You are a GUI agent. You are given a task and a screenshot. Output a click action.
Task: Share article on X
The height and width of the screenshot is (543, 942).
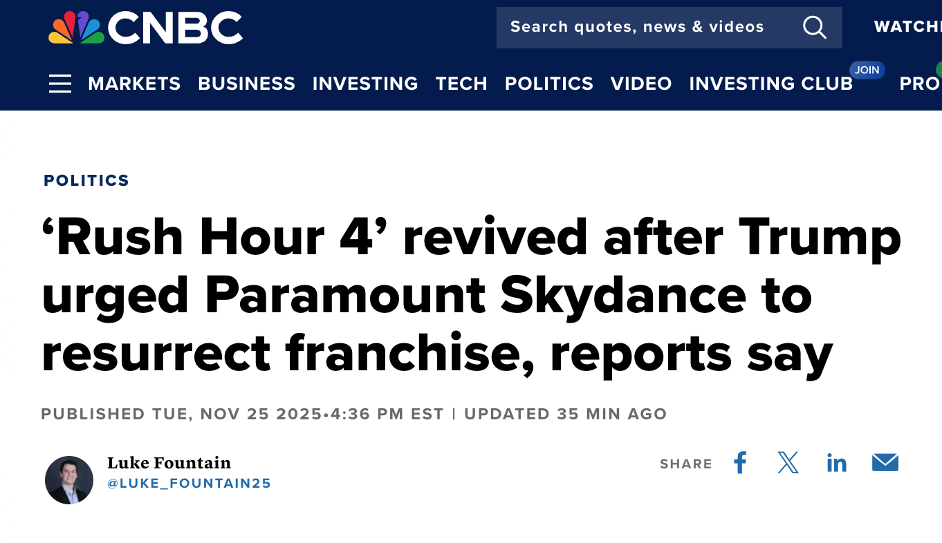point(788,463)
